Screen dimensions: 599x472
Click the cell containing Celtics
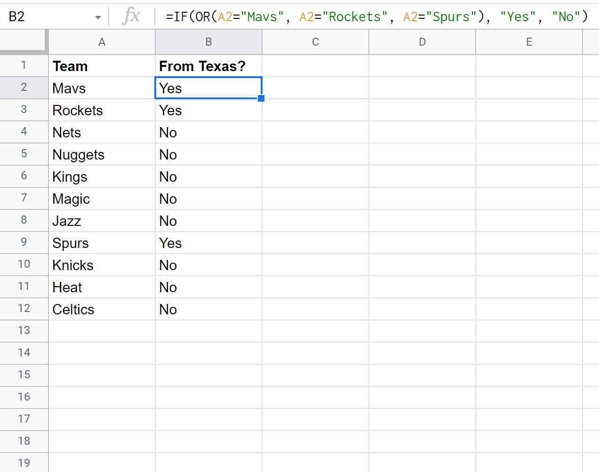click(x=102, y=309)
